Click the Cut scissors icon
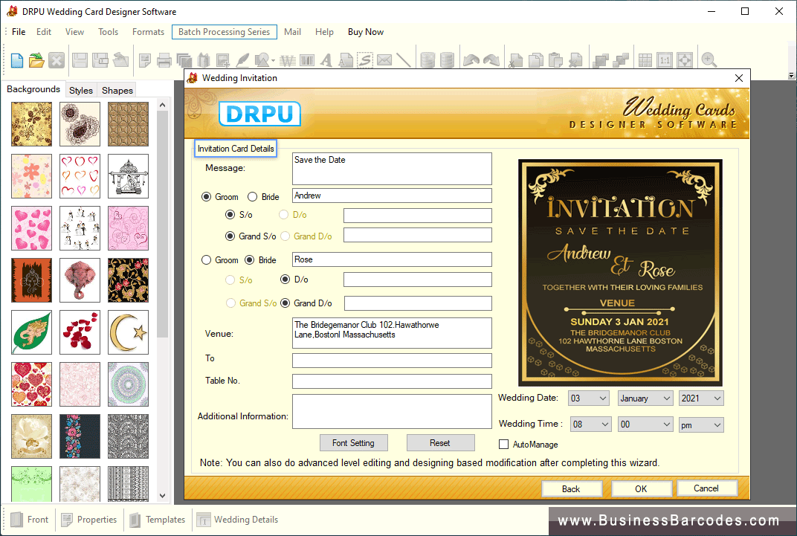 [x=515, y=60]
